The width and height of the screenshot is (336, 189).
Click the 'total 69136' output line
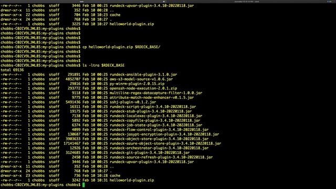tap(12, 70)
